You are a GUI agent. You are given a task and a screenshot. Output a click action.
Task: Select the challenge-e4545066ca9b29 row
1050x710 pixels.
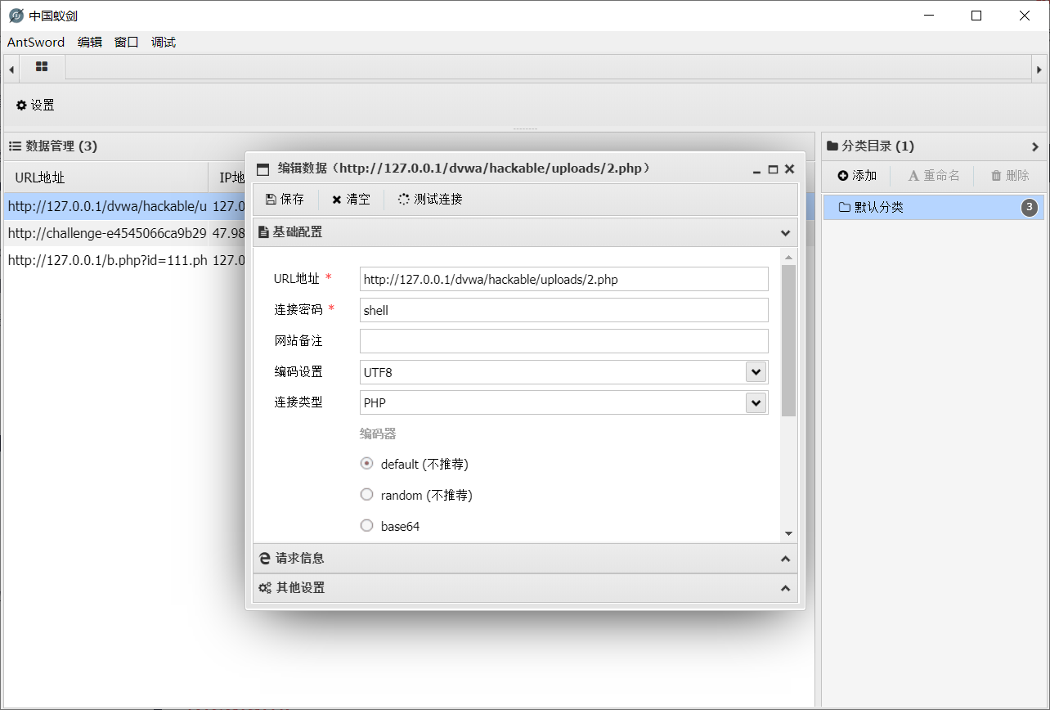pyautogui.click(x=107, y=233)
